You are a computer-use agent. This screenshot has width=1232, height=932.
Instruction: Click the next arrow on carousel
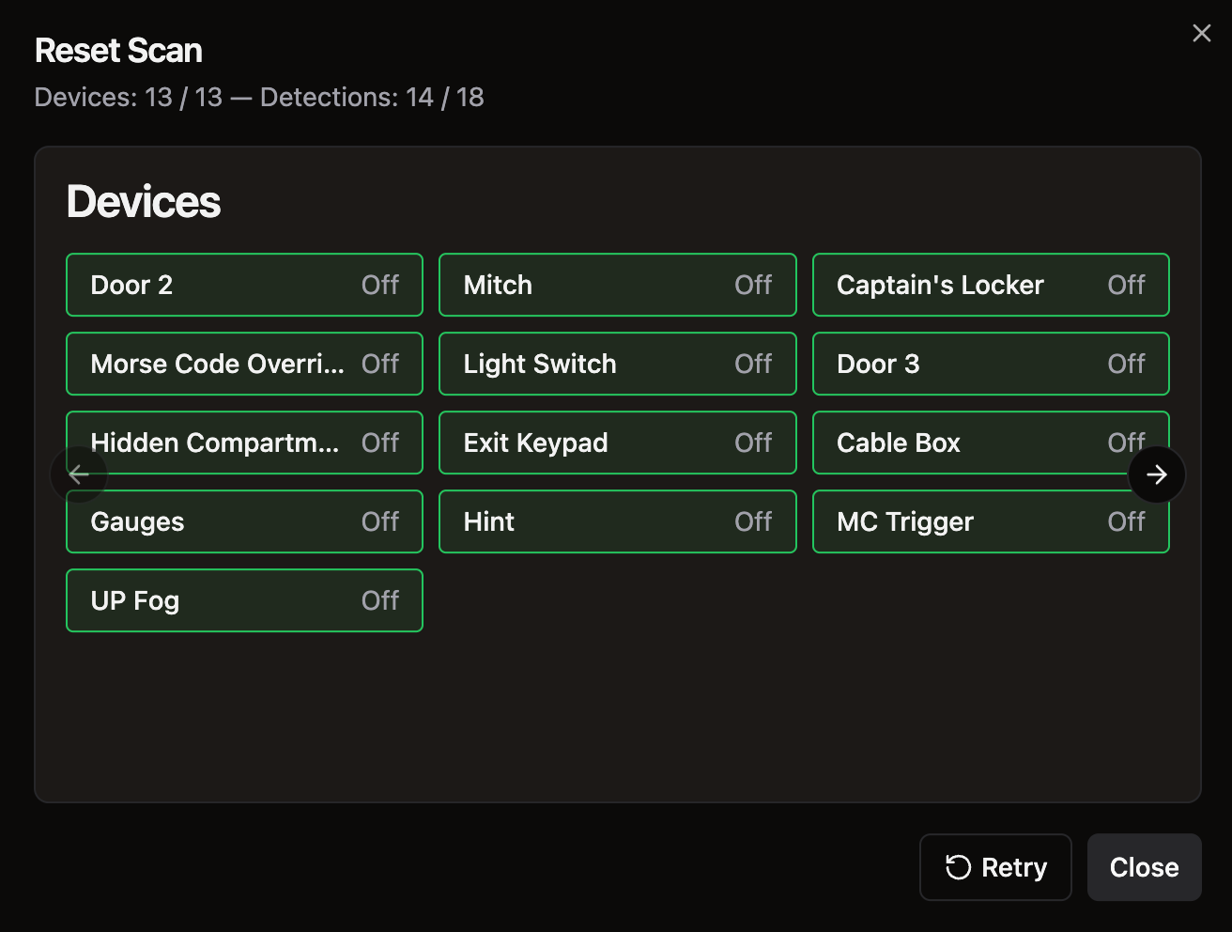pos(1157,474)
